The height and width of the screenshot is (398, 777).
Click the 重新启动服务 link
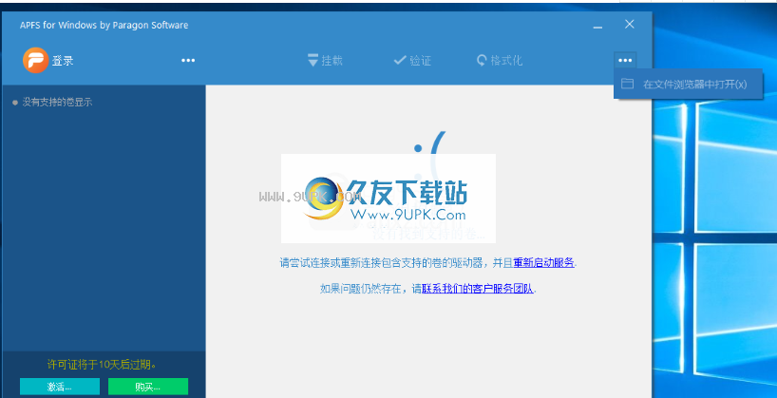pos(543,263)
